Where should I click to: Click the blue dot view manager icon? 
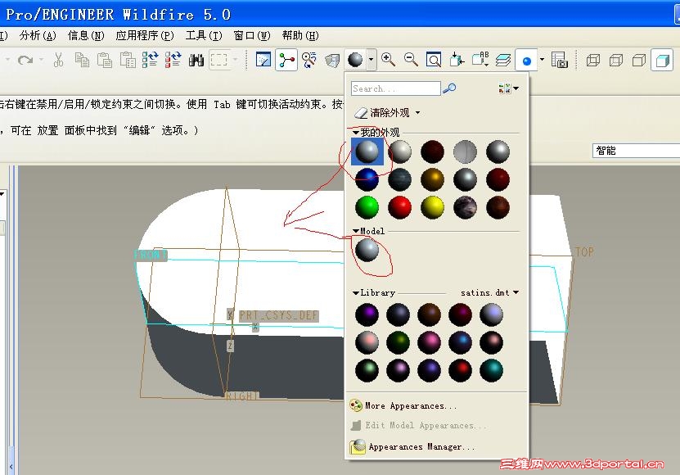pyautogui.click(x=526, y=61)
